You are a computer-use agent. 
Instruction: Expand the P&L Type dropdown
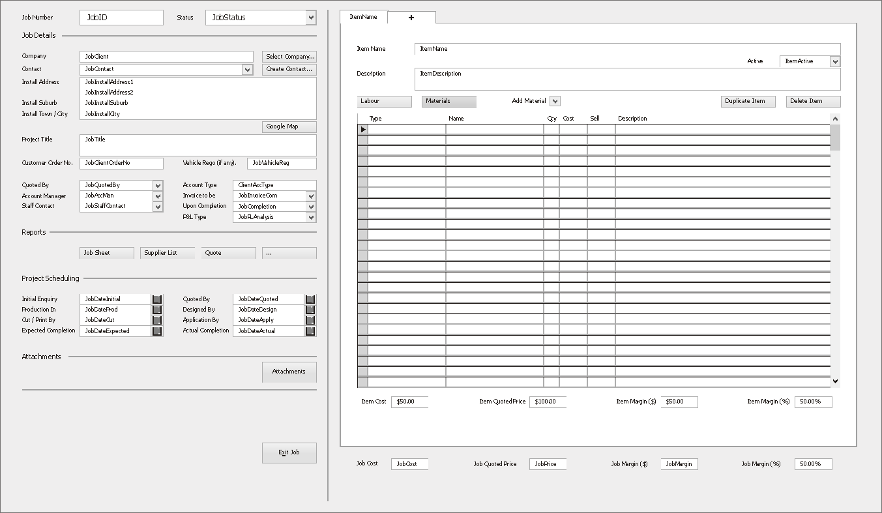pyautogui.click(x=311, y=217)
